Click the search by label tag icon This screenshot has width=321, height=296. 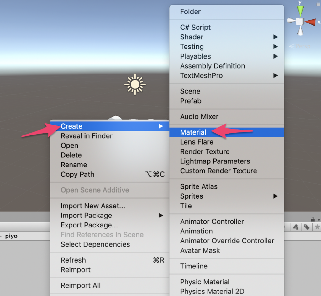pyautogui.click(x=307, y=227)
